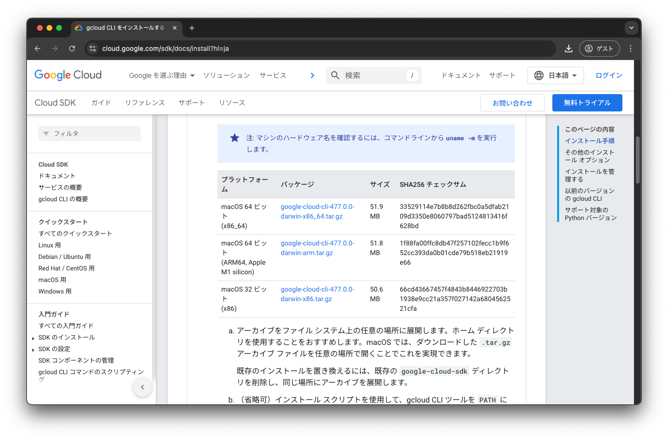Click the guest profile button
668x440 pixels.
599,49
